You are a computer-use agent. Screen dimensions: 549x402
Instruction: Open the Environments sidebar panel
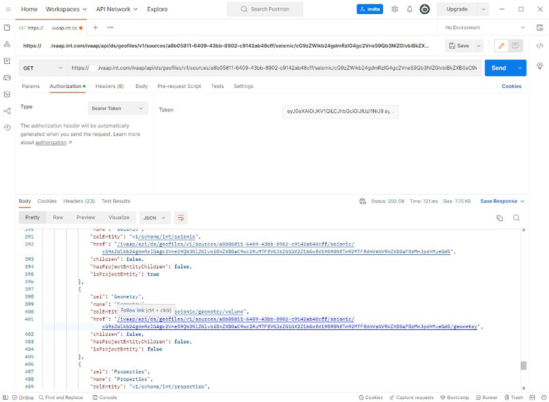7,61
